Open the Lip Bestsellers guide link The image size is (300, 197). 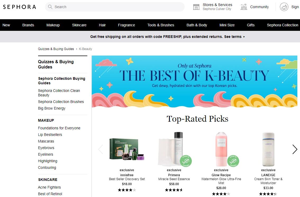click(x=50, y=135)
